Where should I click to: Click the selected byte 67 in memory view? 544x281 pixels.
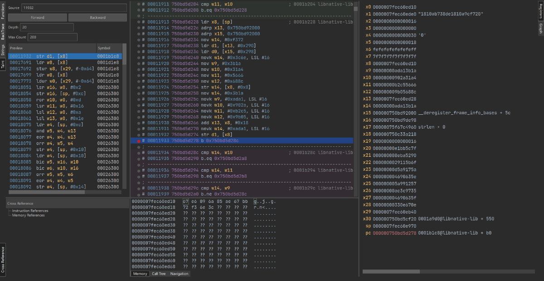point(185,201)
